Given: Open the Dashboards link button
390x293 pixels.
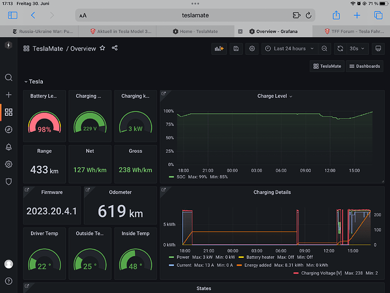Looking at the screenshot, I should click(365, 66).
